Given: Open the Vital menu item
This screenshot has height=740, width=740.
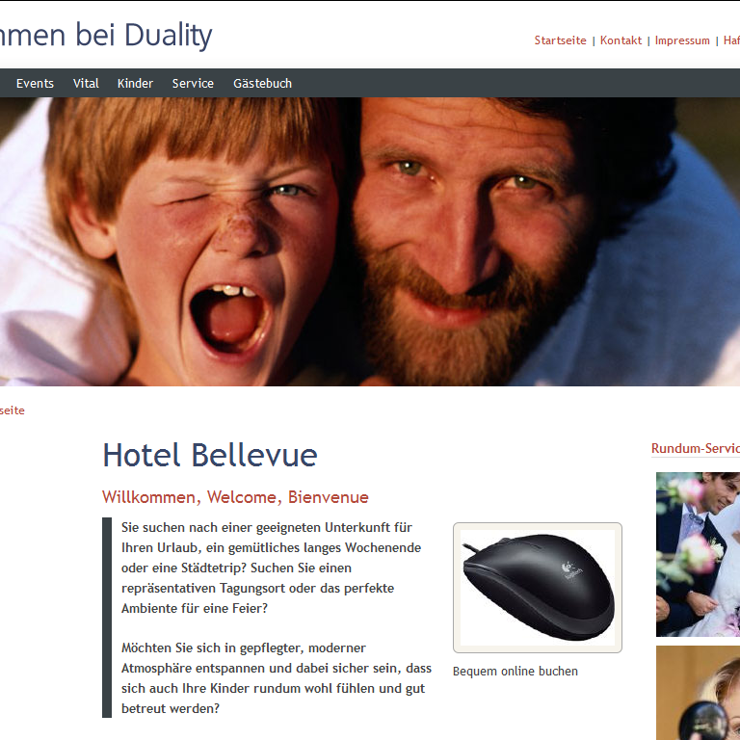Looking at the screenshot, I should coord(86,84).
